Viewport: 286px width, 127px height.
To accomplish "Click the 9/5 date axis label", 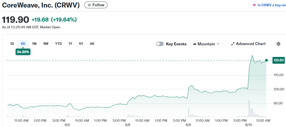I will pyautogui.click(x=67, y=125).
